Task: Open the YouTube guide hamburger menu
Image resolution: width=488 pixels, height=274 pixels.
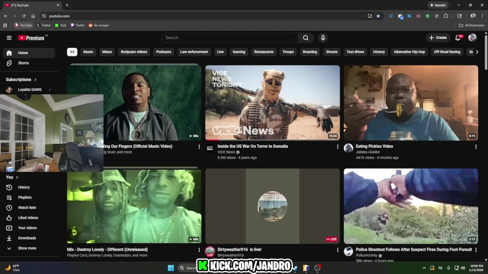Action: click(x=9, y=38)
